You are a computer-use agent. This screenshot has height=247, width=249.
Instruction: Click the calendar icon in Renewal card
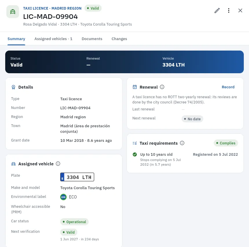click(x=135, y=87)
